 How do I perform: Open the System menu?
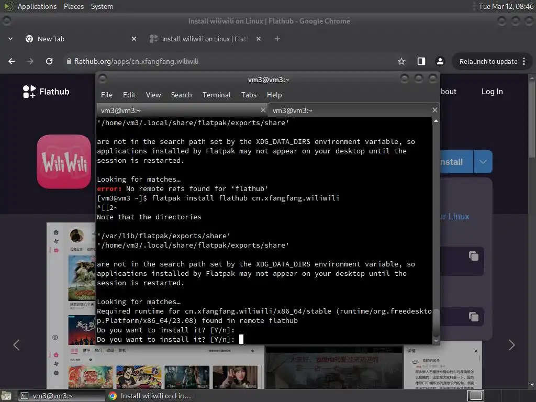coord(102,6)
